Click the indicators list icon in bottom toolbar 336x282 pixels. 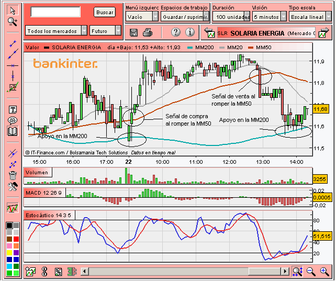click(58, 272)
